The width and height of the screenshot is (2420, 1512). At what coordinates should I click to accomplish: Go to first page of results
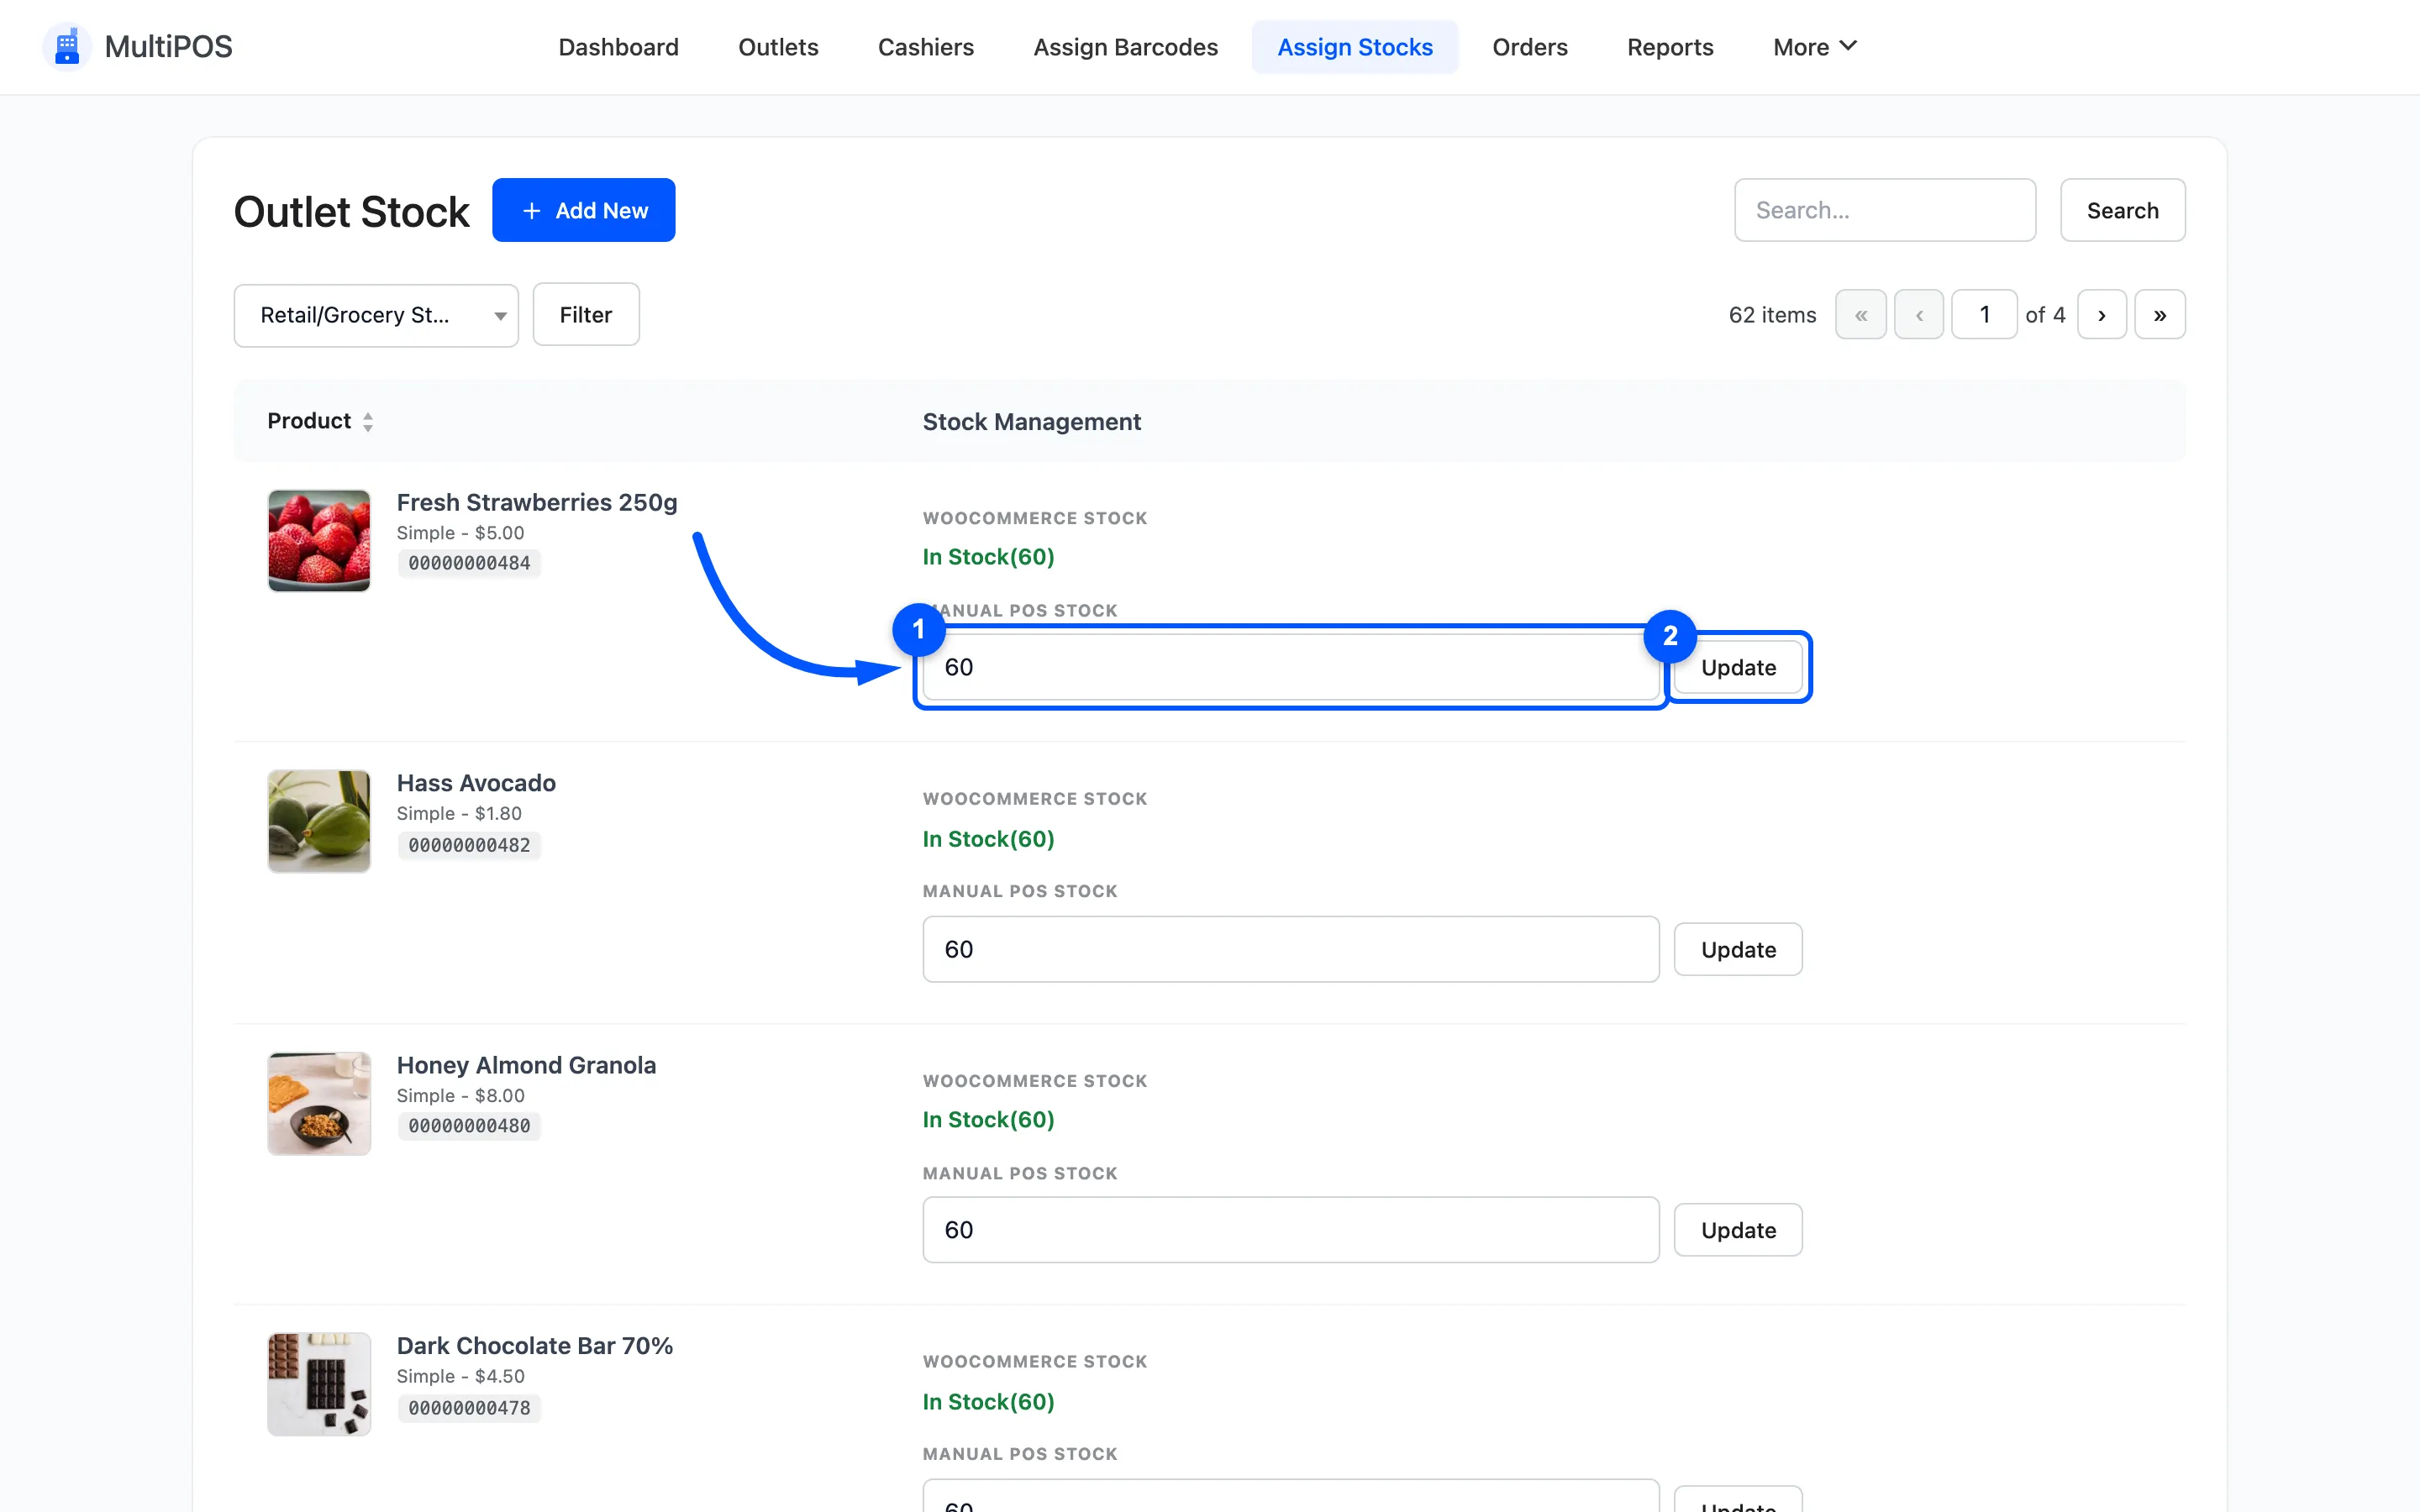point(1860,315)
